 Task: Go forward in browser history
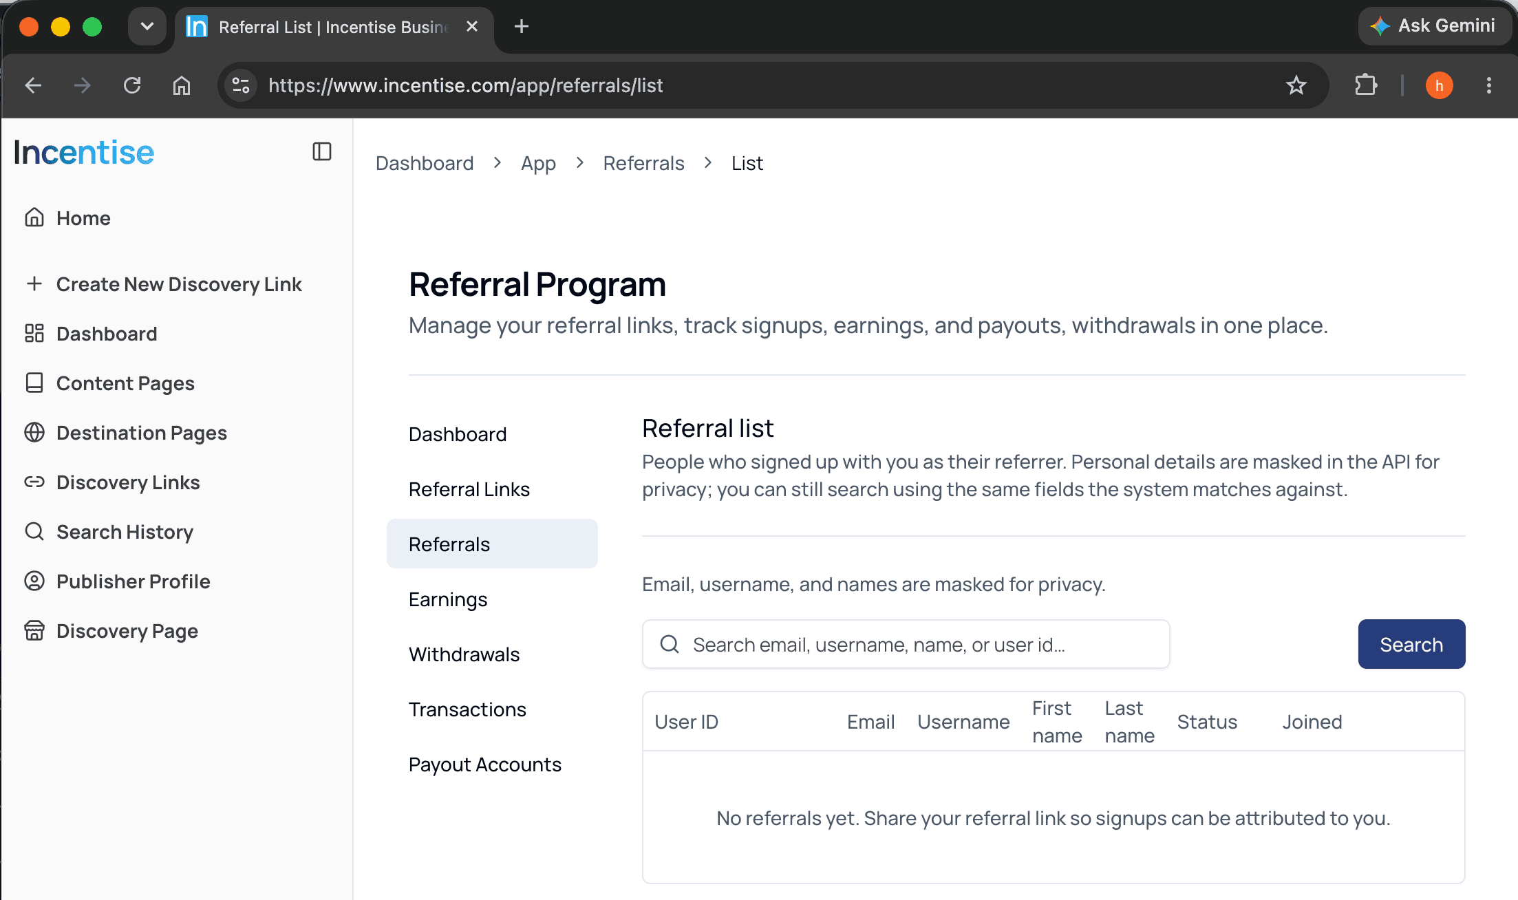pos(83,85)
